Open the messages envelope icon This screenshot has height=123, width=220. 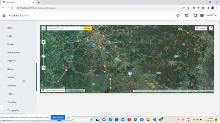[x=187, y=15]
